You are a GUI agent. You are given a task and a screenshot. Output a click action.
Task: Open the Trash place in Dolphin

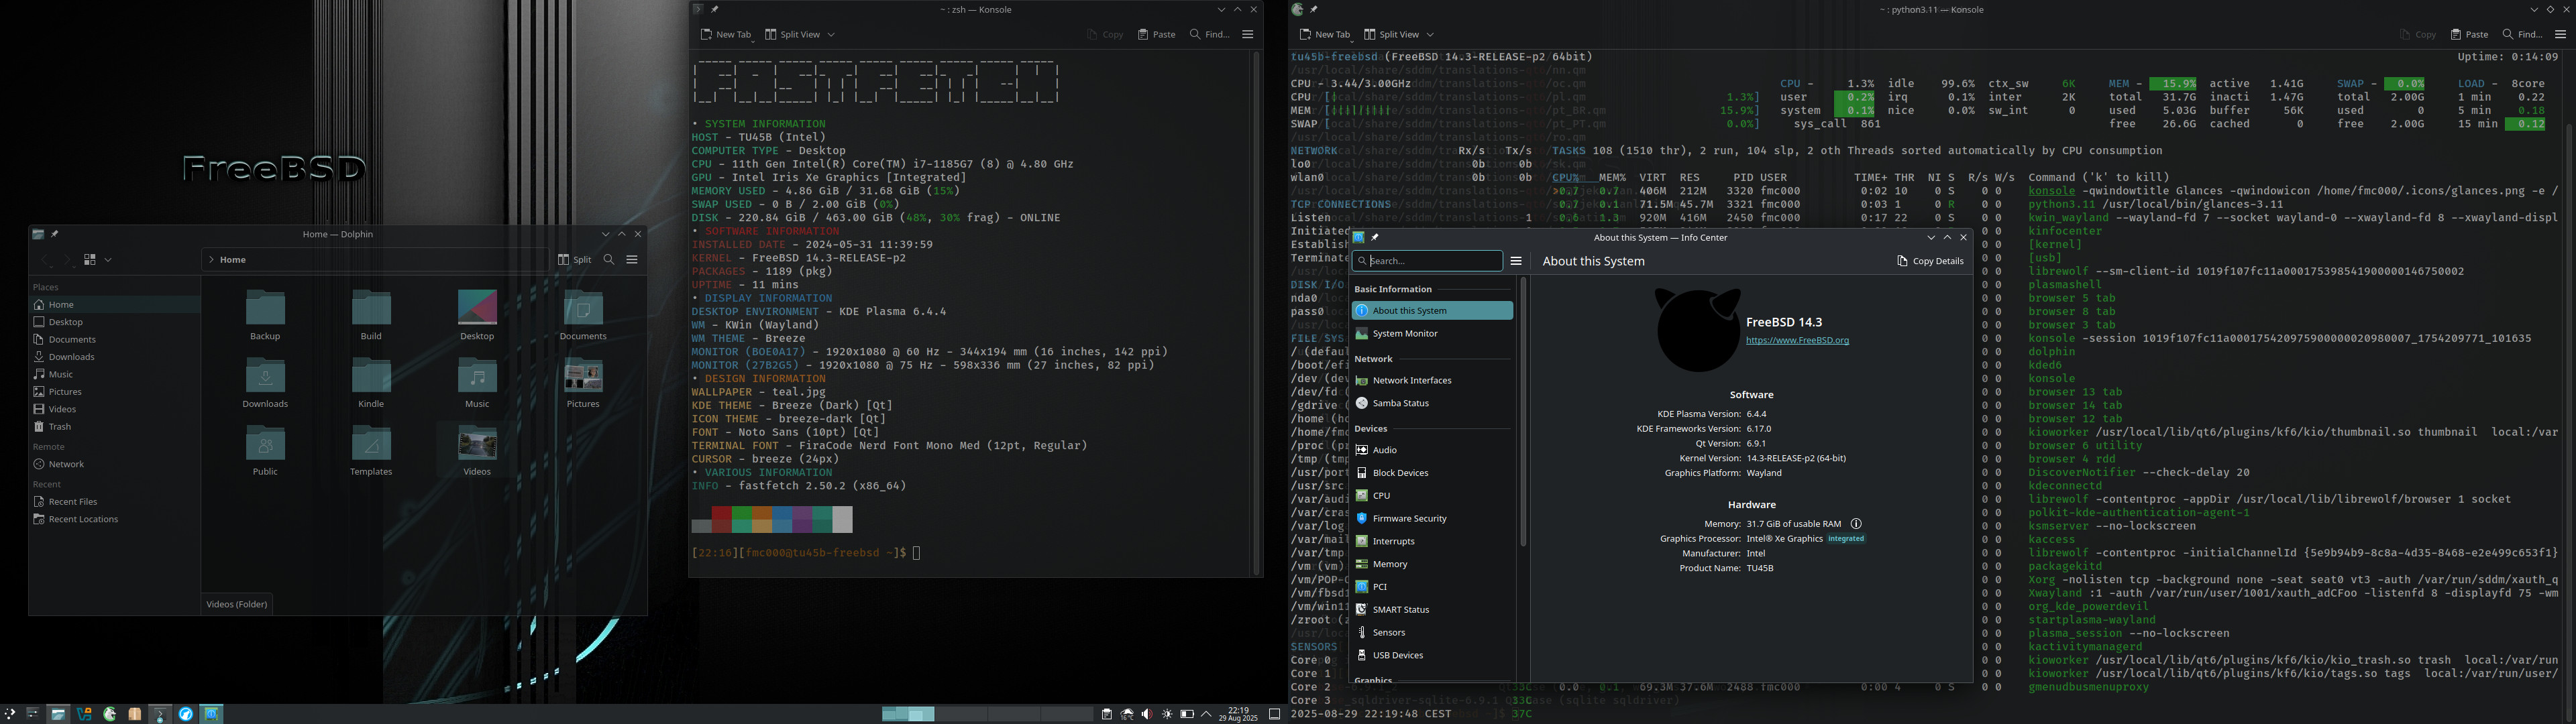tap(59, 426)
